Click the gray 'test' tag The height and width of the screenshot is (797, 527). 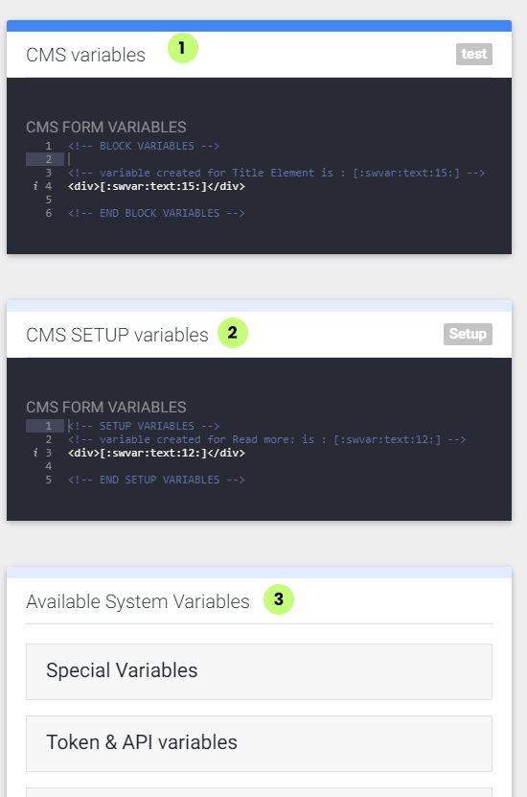point(474,54)
